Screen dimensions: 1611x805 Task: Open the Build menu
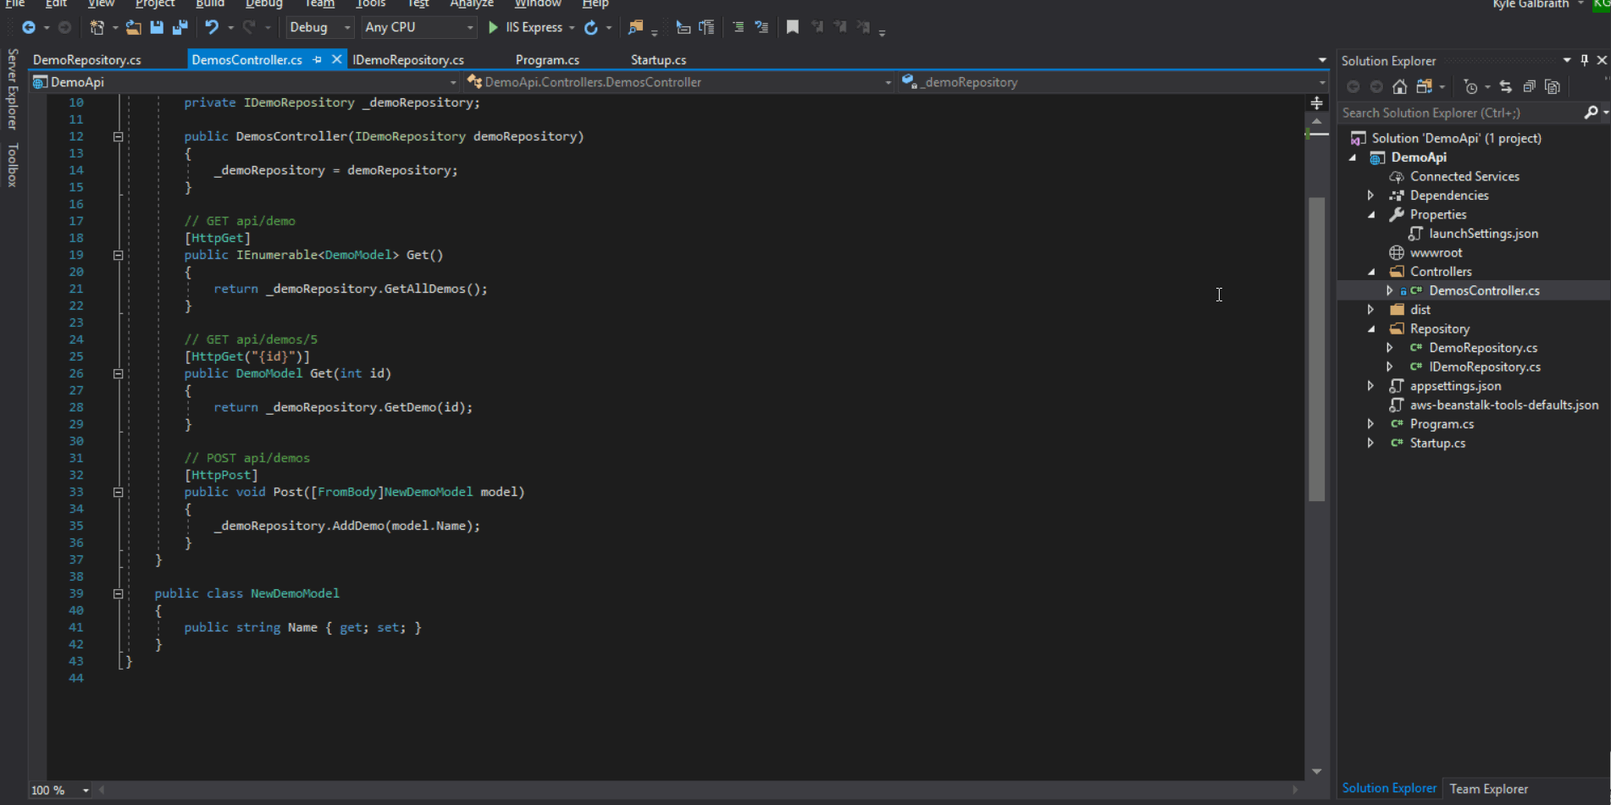[209, 5]
